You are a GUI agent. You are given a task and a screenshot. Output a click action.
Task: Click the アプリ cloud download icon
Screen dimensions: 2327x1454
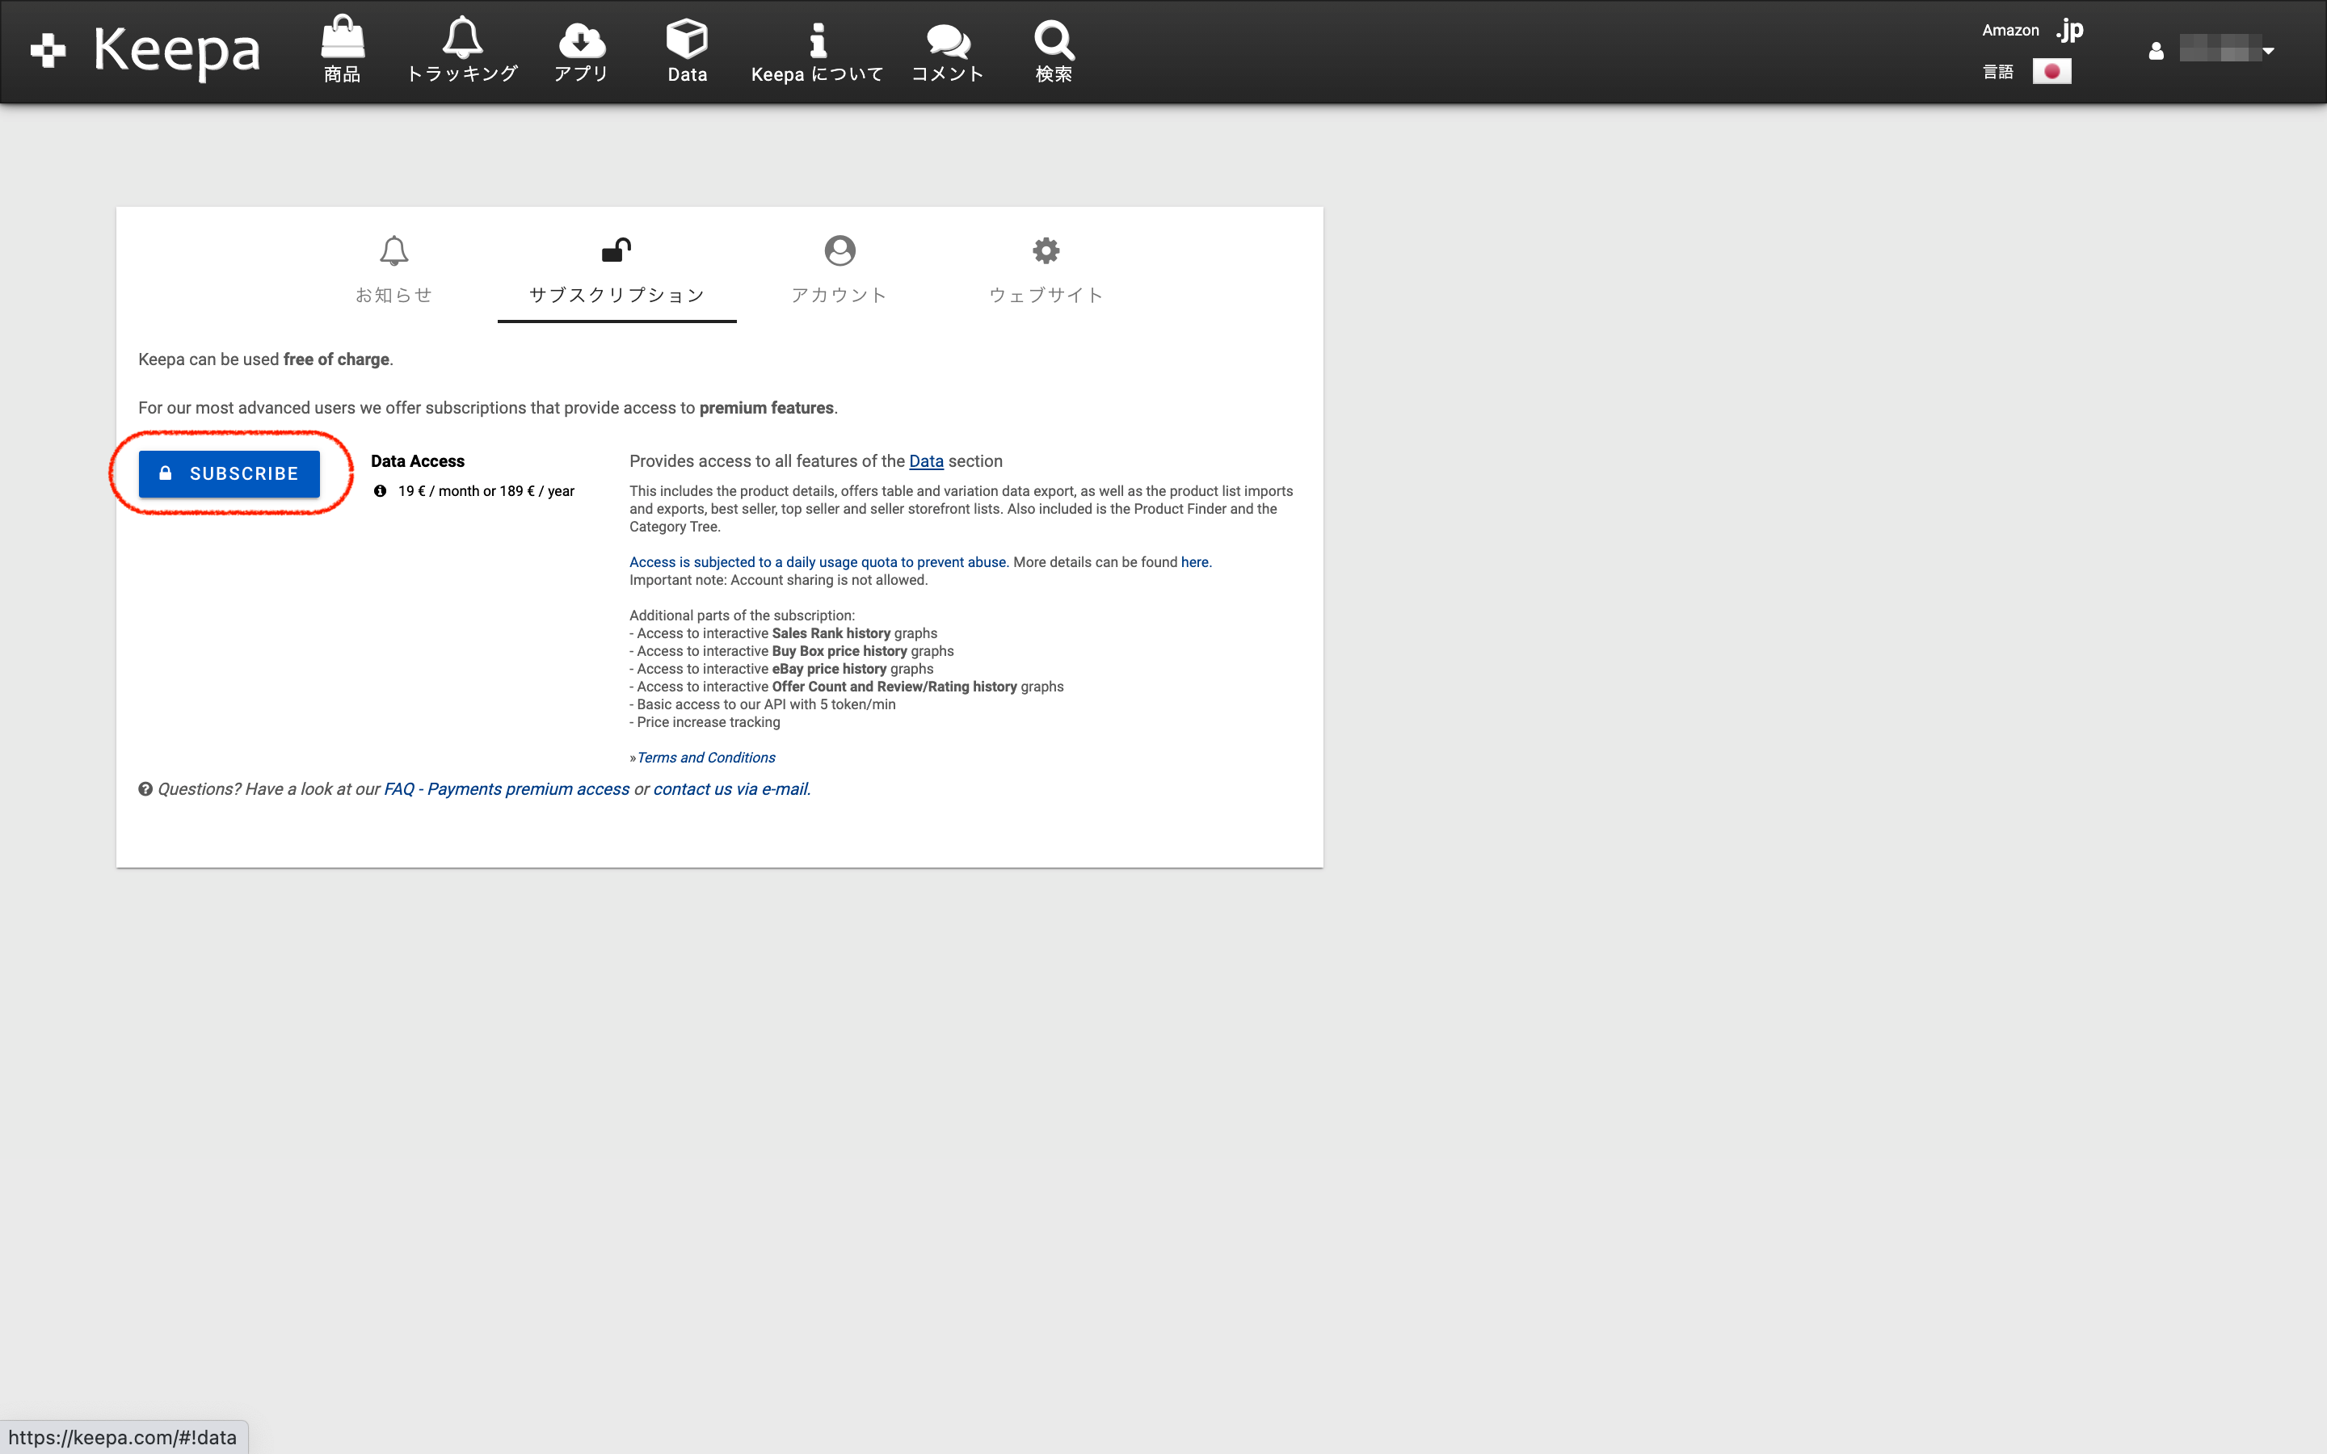(x=581, y=40)
